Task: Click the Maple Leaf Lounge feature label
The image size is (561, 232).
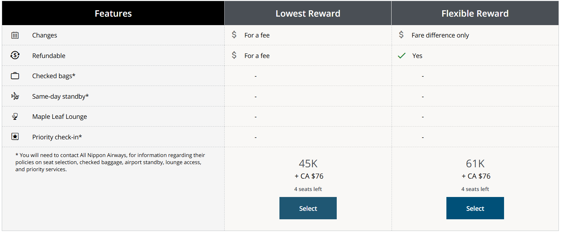Action: coord(59,117)
